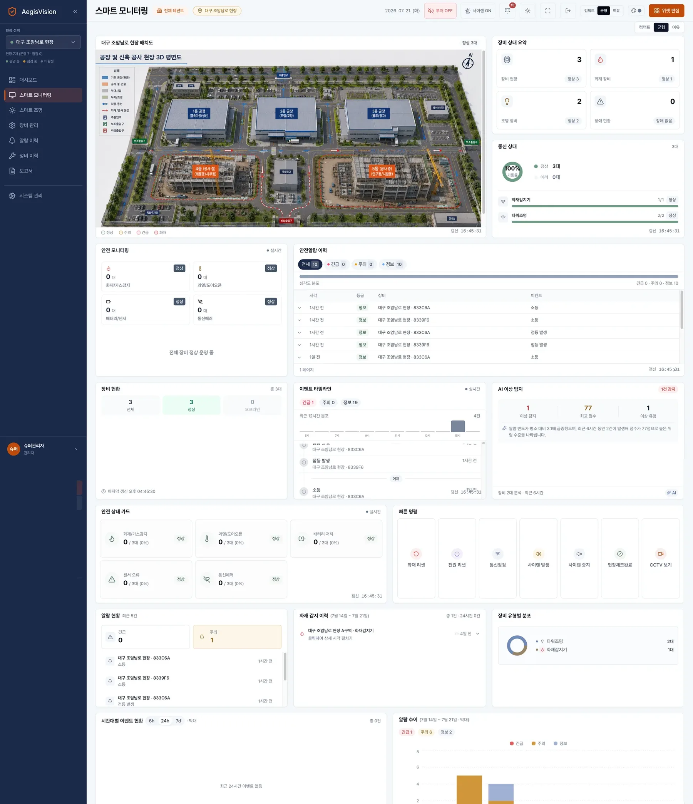Screen dimensions: 693x804
Task: Toggle 주의 series in the 알람 추이 chart legend
Action: tap(538, 744)
